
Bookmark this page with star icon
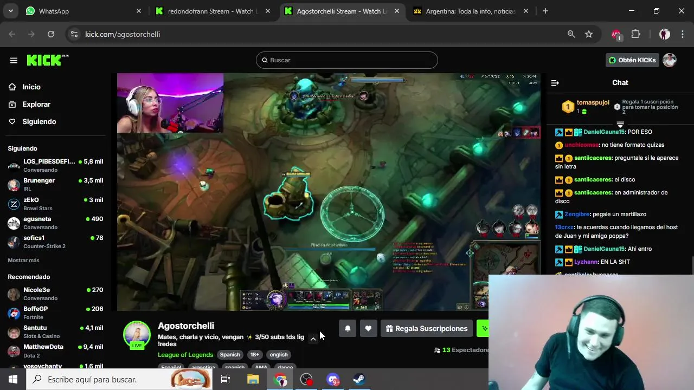click(589, 34)
